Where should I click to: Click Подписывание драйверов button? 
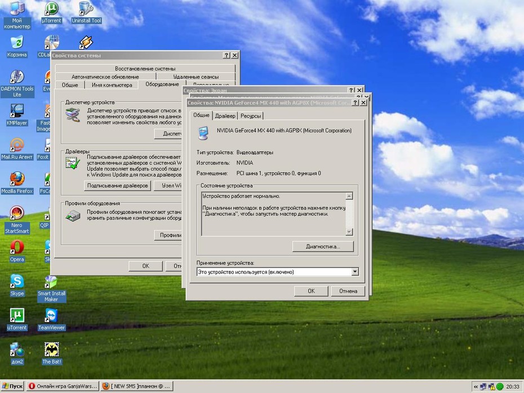(117, 185)
